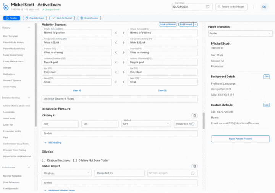Click the IOP OD input field
This screenshot has width=275, height=193.
point(60,124)
